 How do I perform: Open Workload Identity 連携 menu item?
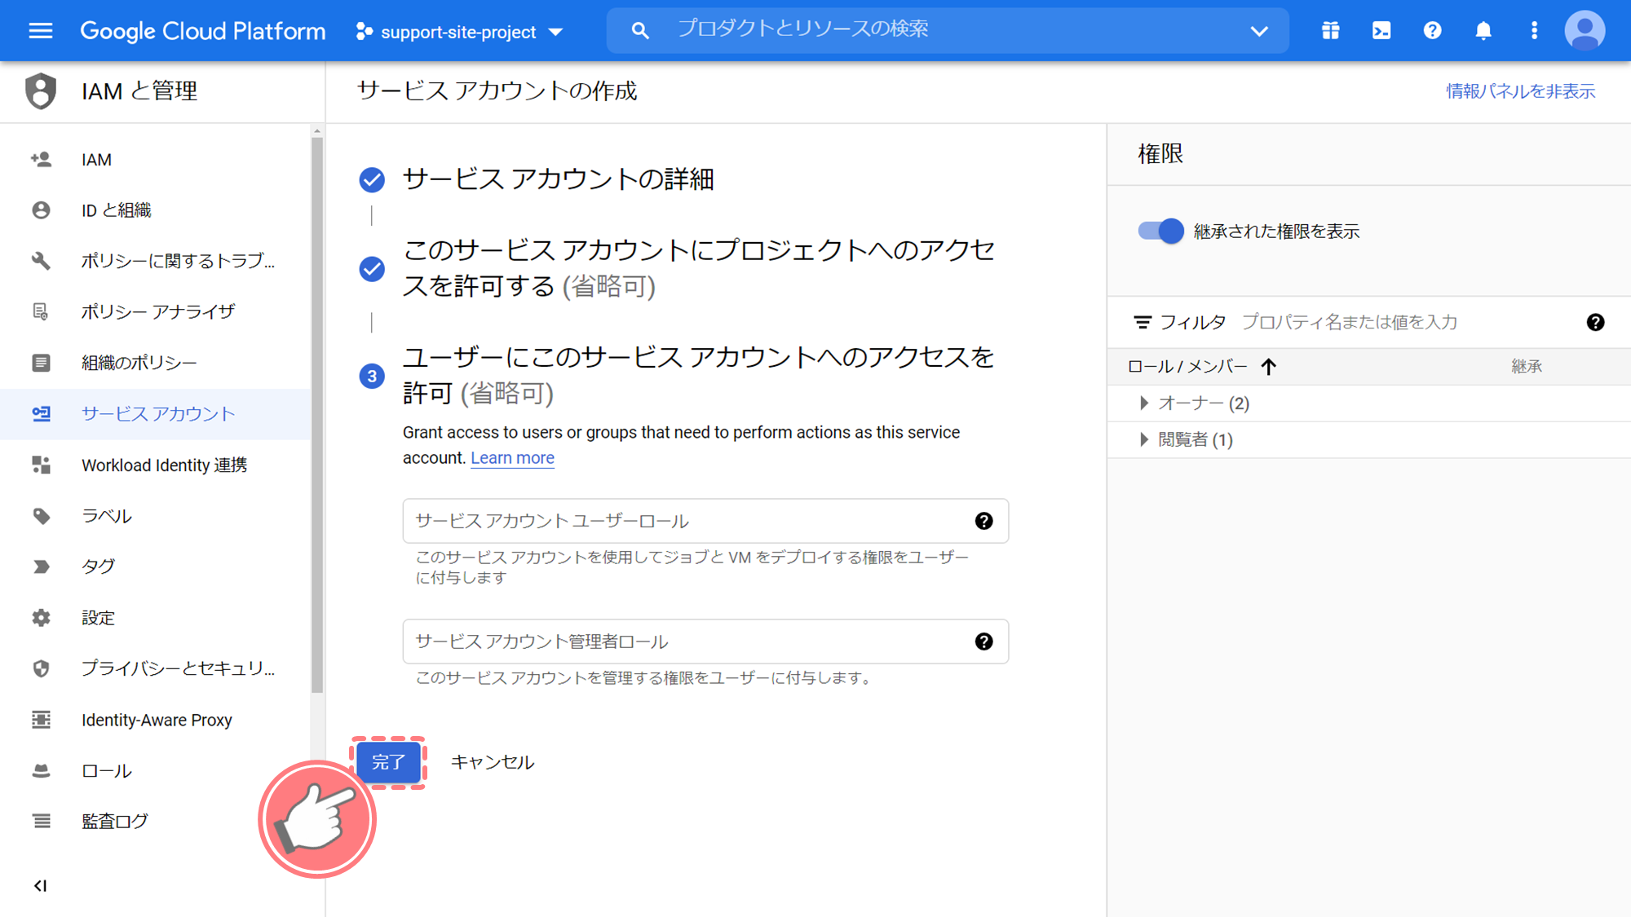(155, 465)
